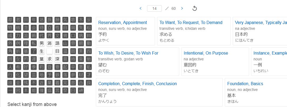
Task: Open the 'Intentional, On Purpose' entry
Action: point(206,53)
